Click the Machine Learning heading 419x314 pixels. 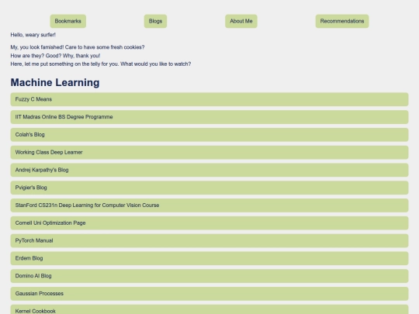click(x=55, y=82)
